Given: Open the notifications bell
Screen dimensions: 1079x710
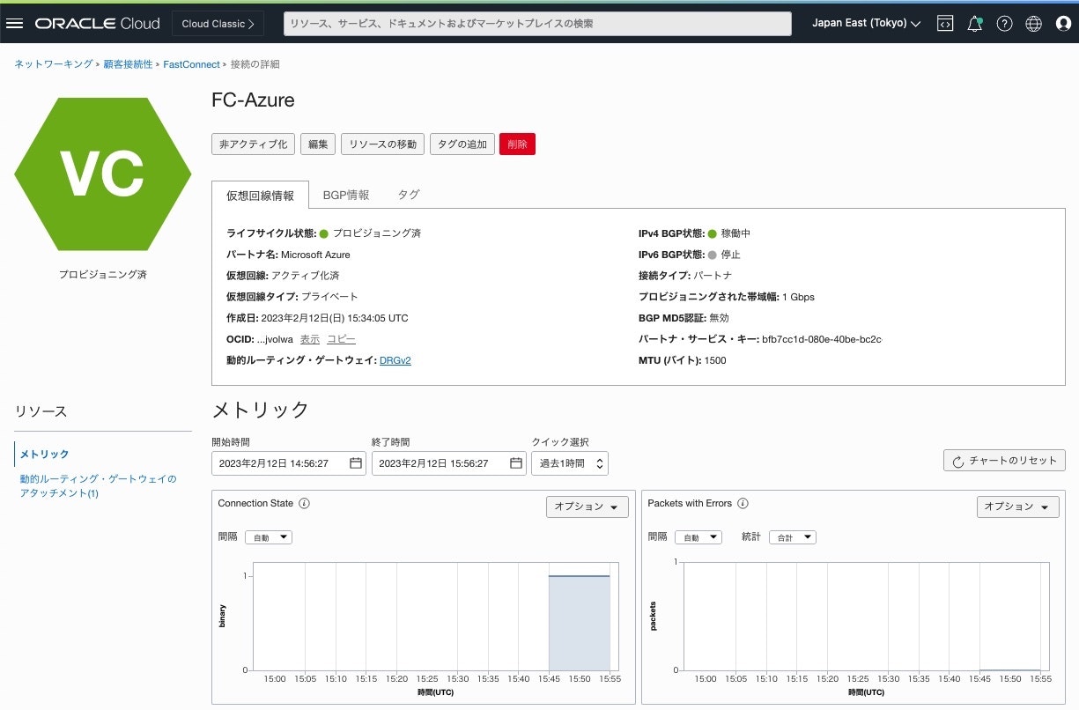Looking at the screenshot, I should (974, 24).
